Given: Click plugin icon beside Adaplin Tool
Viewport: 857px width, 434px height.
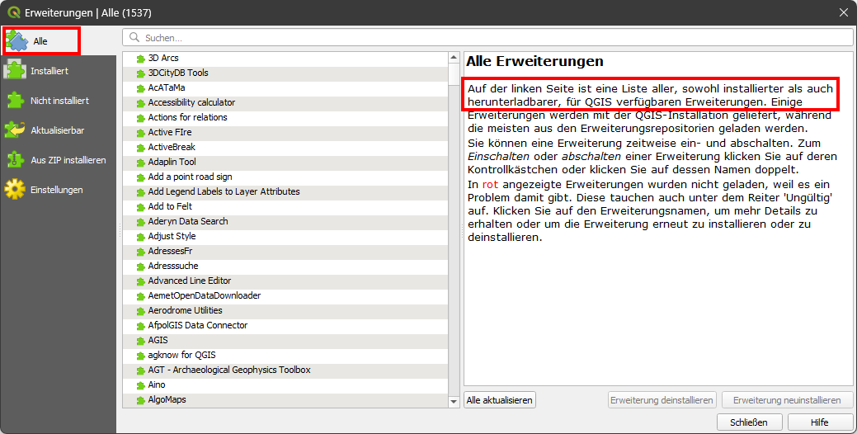Looking at the screenshot, I should click(140, 163).
